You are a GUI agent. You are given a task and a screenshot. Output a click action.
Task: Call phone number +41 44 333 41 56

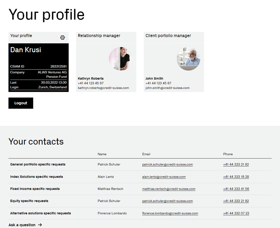(236, 189)
